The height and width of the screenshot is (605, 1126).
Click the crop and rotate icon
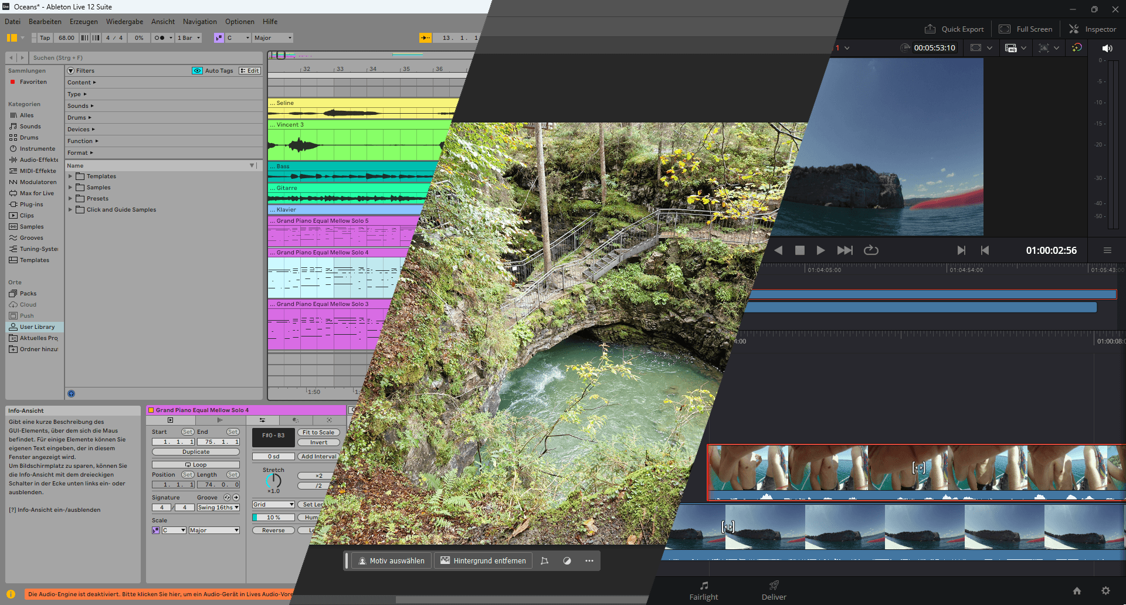pyautogui.click(x=544, y=561)
